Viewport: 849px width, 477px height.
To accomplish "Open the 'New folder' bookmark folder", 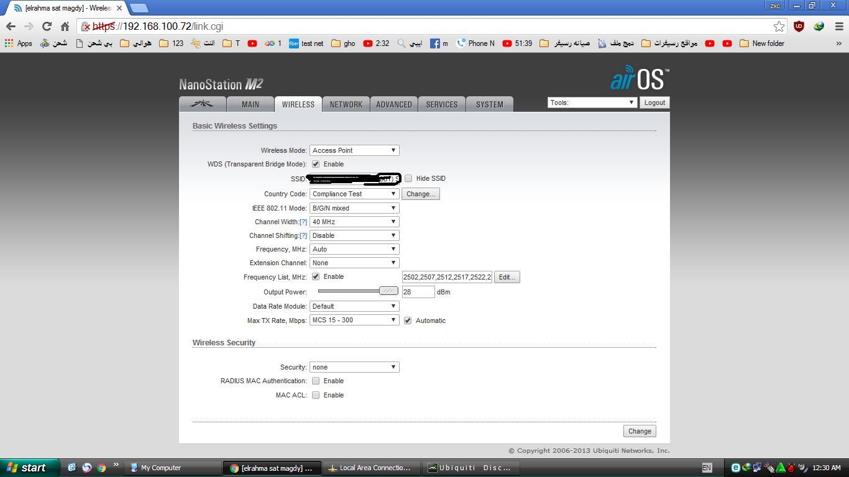I will (x=762, y=43).
